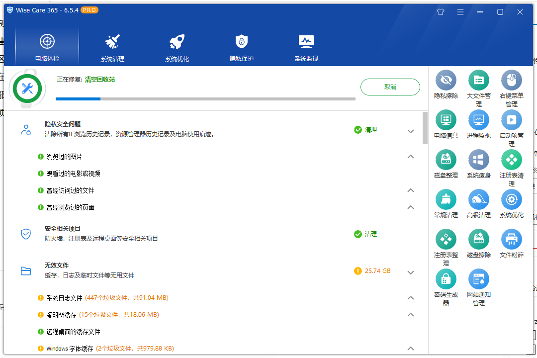Open the 密码生成器 password generator
Image resolution: width=537 pixels, height=358 pixels.
pos(446,287)
